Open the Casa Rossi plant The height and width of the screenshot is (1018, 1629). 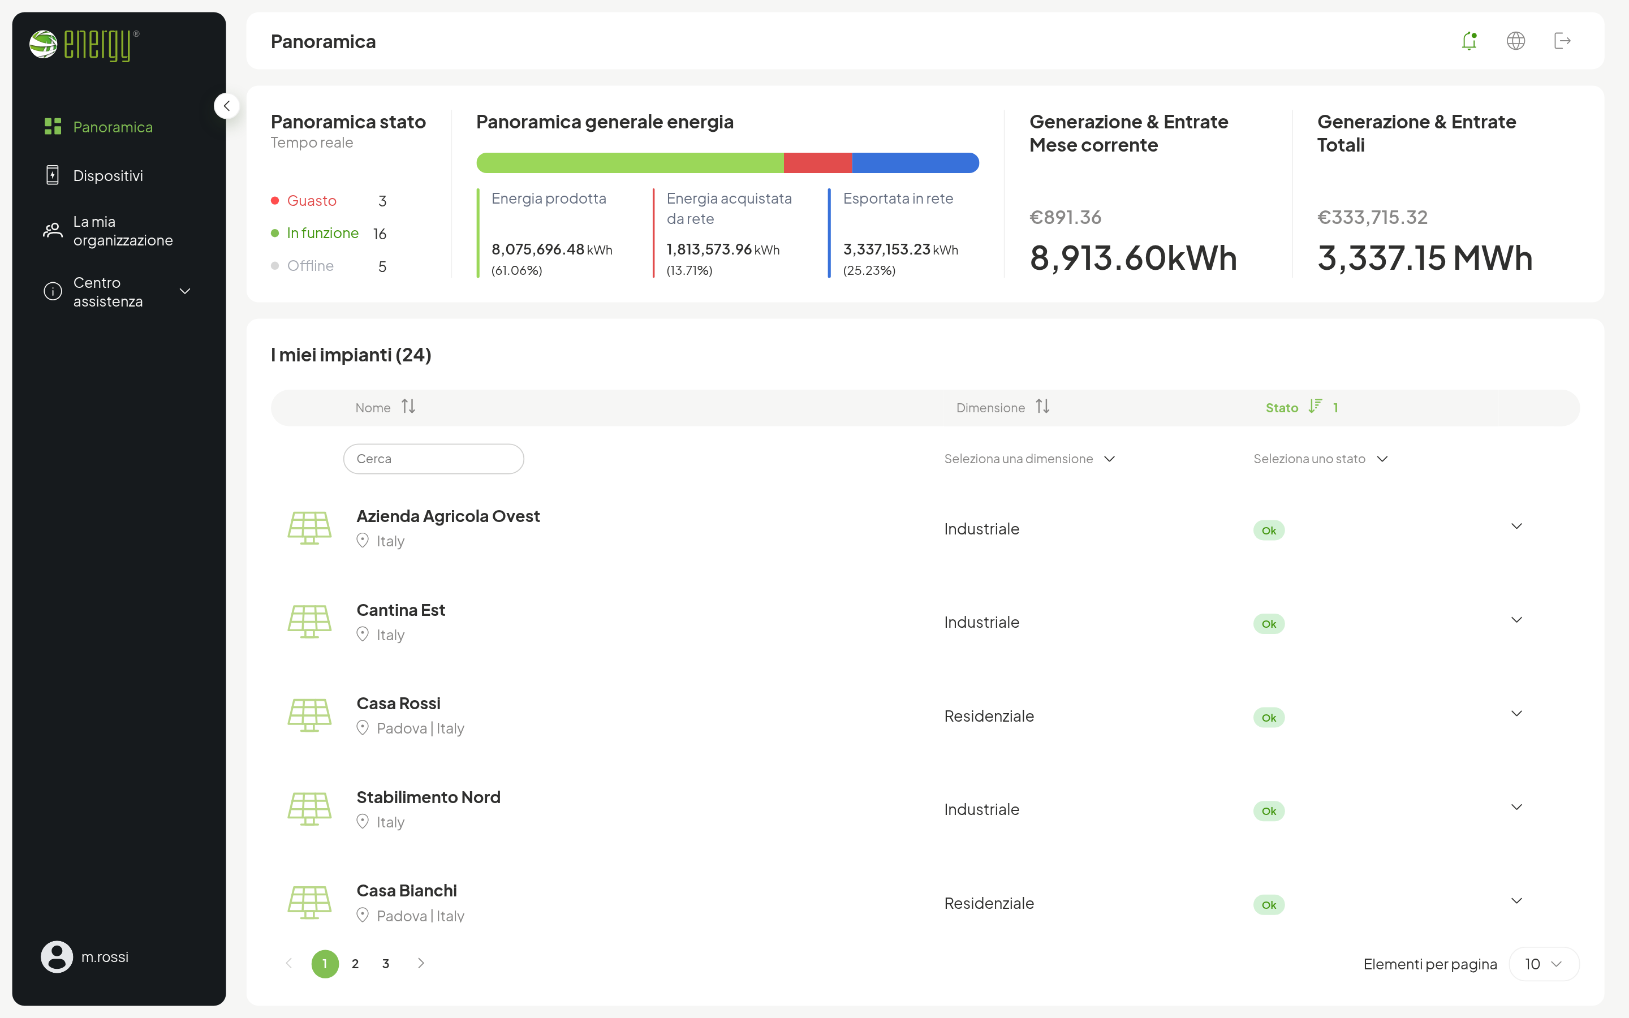click(398, 703)
